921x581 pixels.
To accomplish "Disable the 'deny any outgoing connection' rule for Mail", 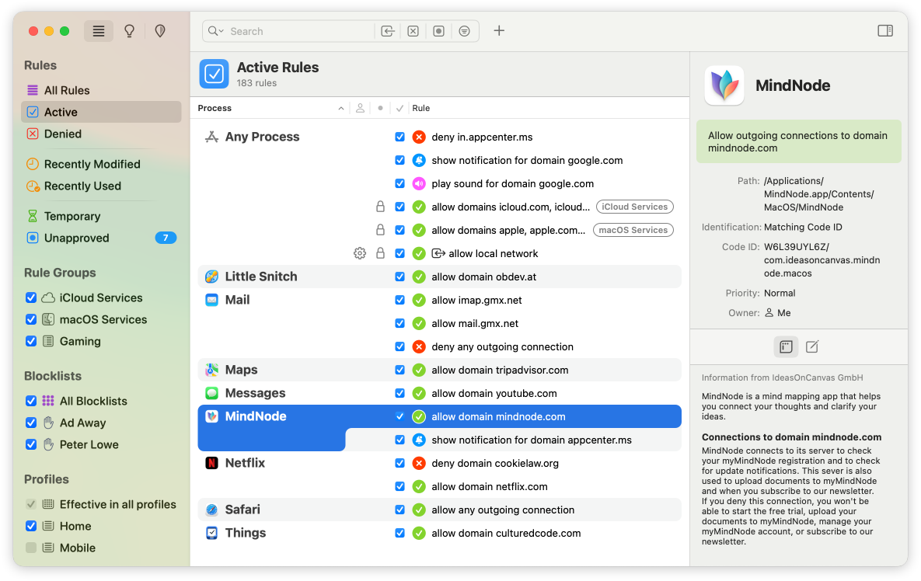I will coord(399,346).
